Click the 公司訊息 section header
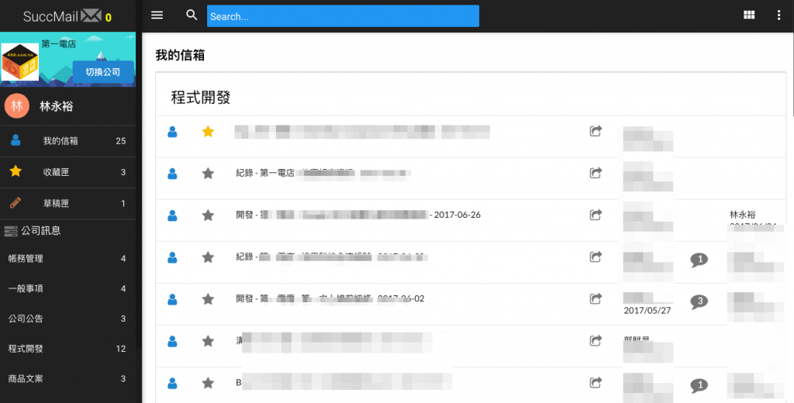Viewport: 794px width, 403px height. [x=33, y=231]
